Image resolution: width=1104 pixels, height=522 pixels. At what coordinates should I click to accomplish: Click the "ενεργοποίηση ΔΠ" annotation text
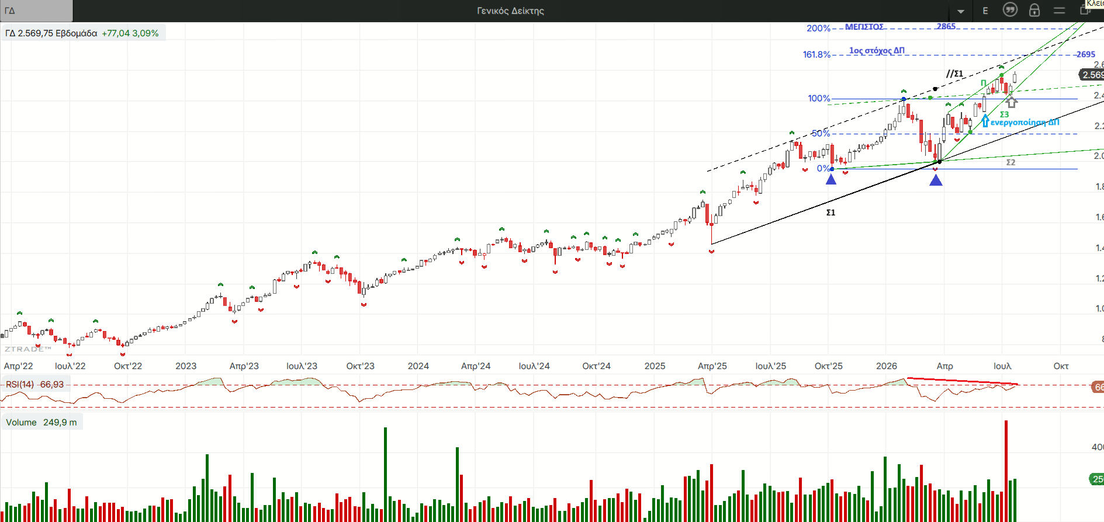point(1025,122)
